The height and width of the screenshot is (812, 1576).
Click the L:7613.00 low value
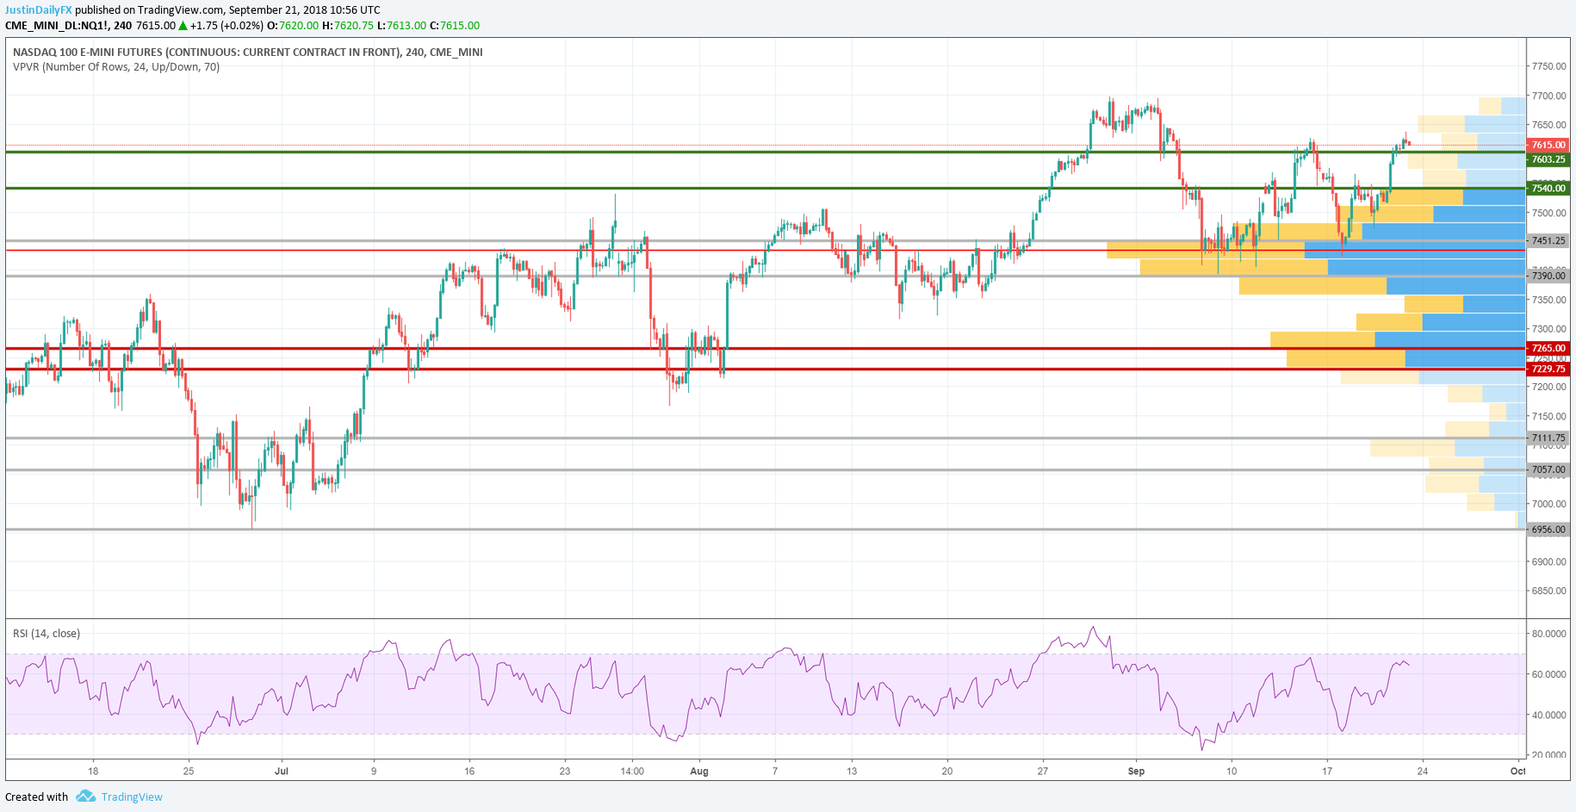401,26
